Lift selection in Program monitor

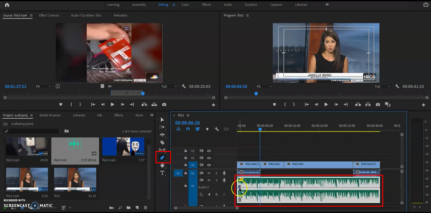tap(358, 104)
